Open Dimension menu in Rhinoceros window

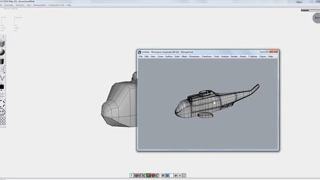coord(194,56)
